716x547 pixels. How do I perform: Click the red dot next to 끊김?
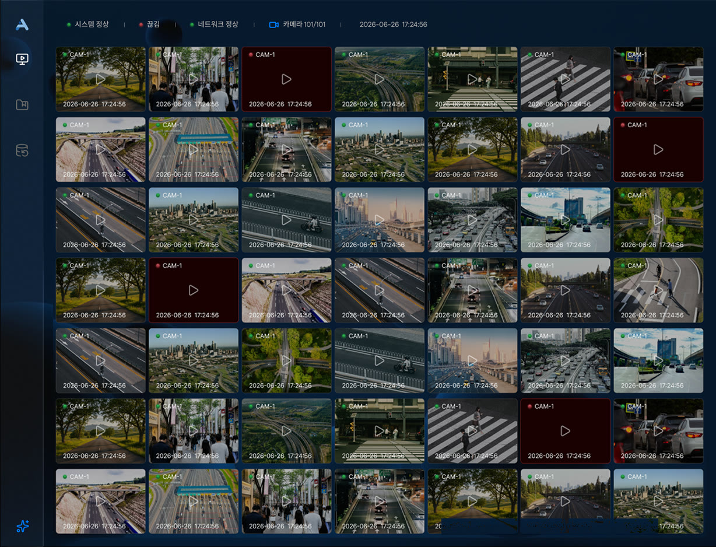(141, 24)
